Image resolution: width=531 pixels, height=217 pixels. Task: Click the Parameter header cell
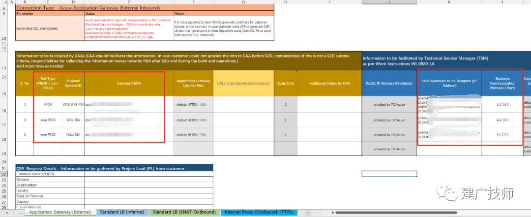(50, 14)
